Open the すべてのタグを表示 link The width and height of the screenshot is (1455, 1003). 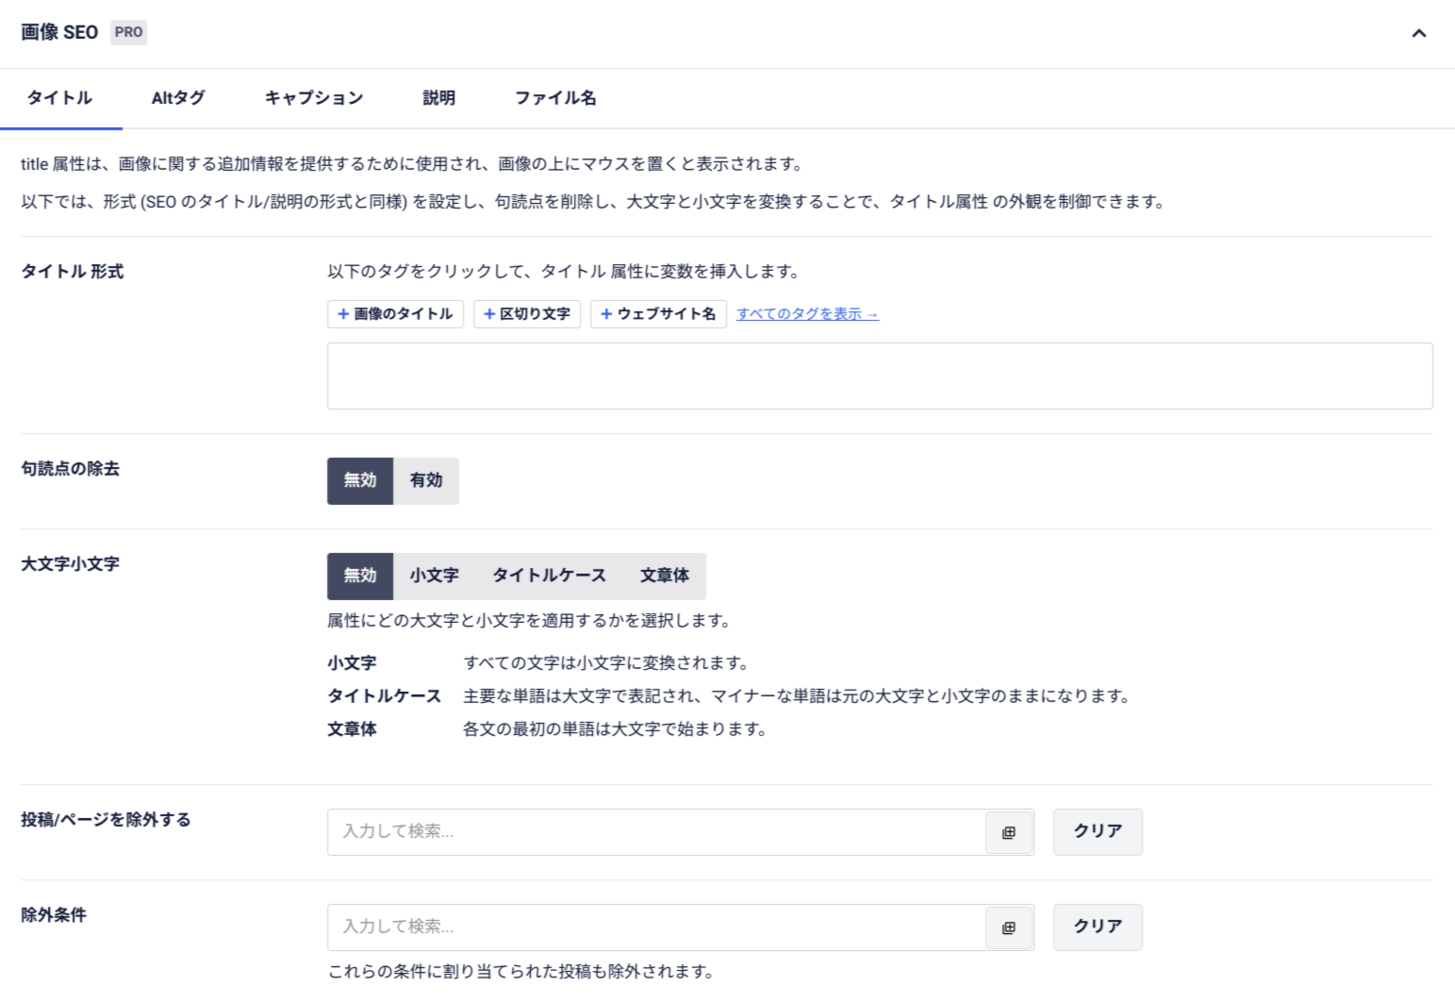[807, 314]
